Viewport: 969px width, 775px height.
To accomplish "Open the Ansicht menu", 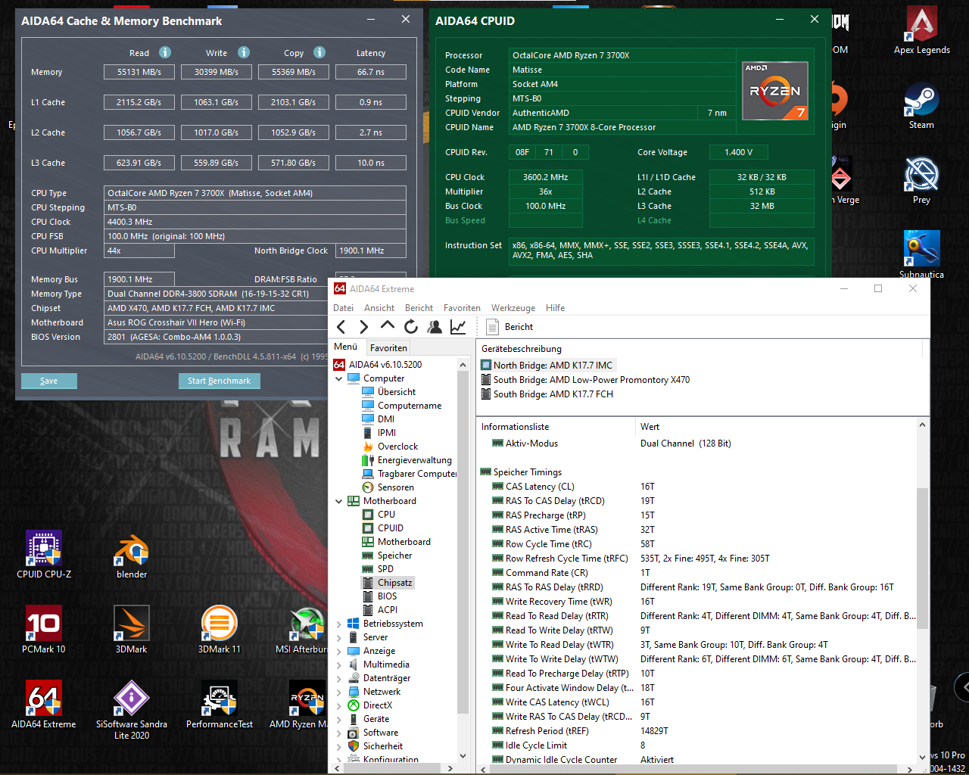I will click(379, 308).
